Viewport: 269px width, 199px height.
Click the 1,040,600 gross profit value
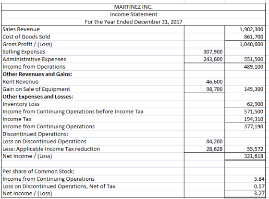251,44
